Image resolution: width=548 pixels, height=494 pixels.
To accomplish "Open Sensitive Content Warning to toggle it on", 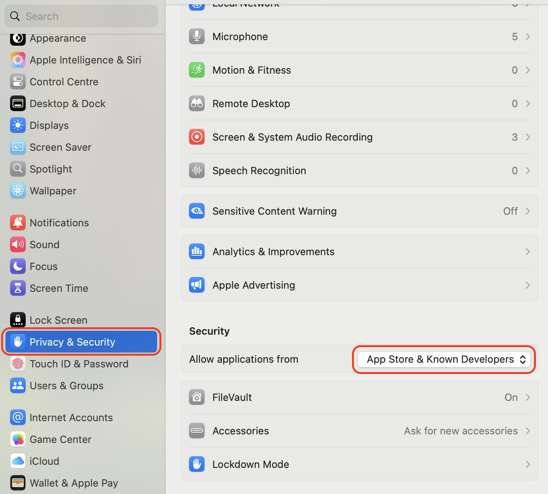I will point(360,211).
